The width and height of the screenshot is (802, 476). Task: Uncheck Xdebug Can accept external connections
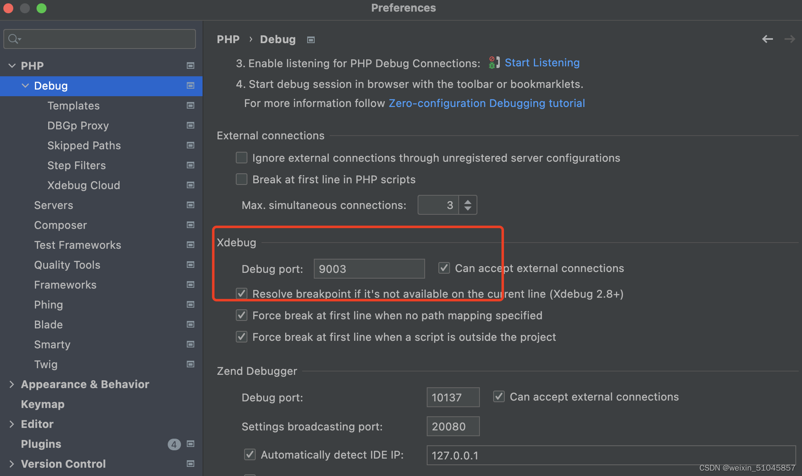[x=444, y=268]
